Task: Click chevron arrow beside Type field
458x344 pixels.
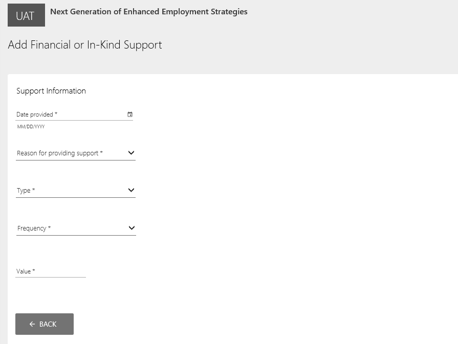Action: [131, 190]
